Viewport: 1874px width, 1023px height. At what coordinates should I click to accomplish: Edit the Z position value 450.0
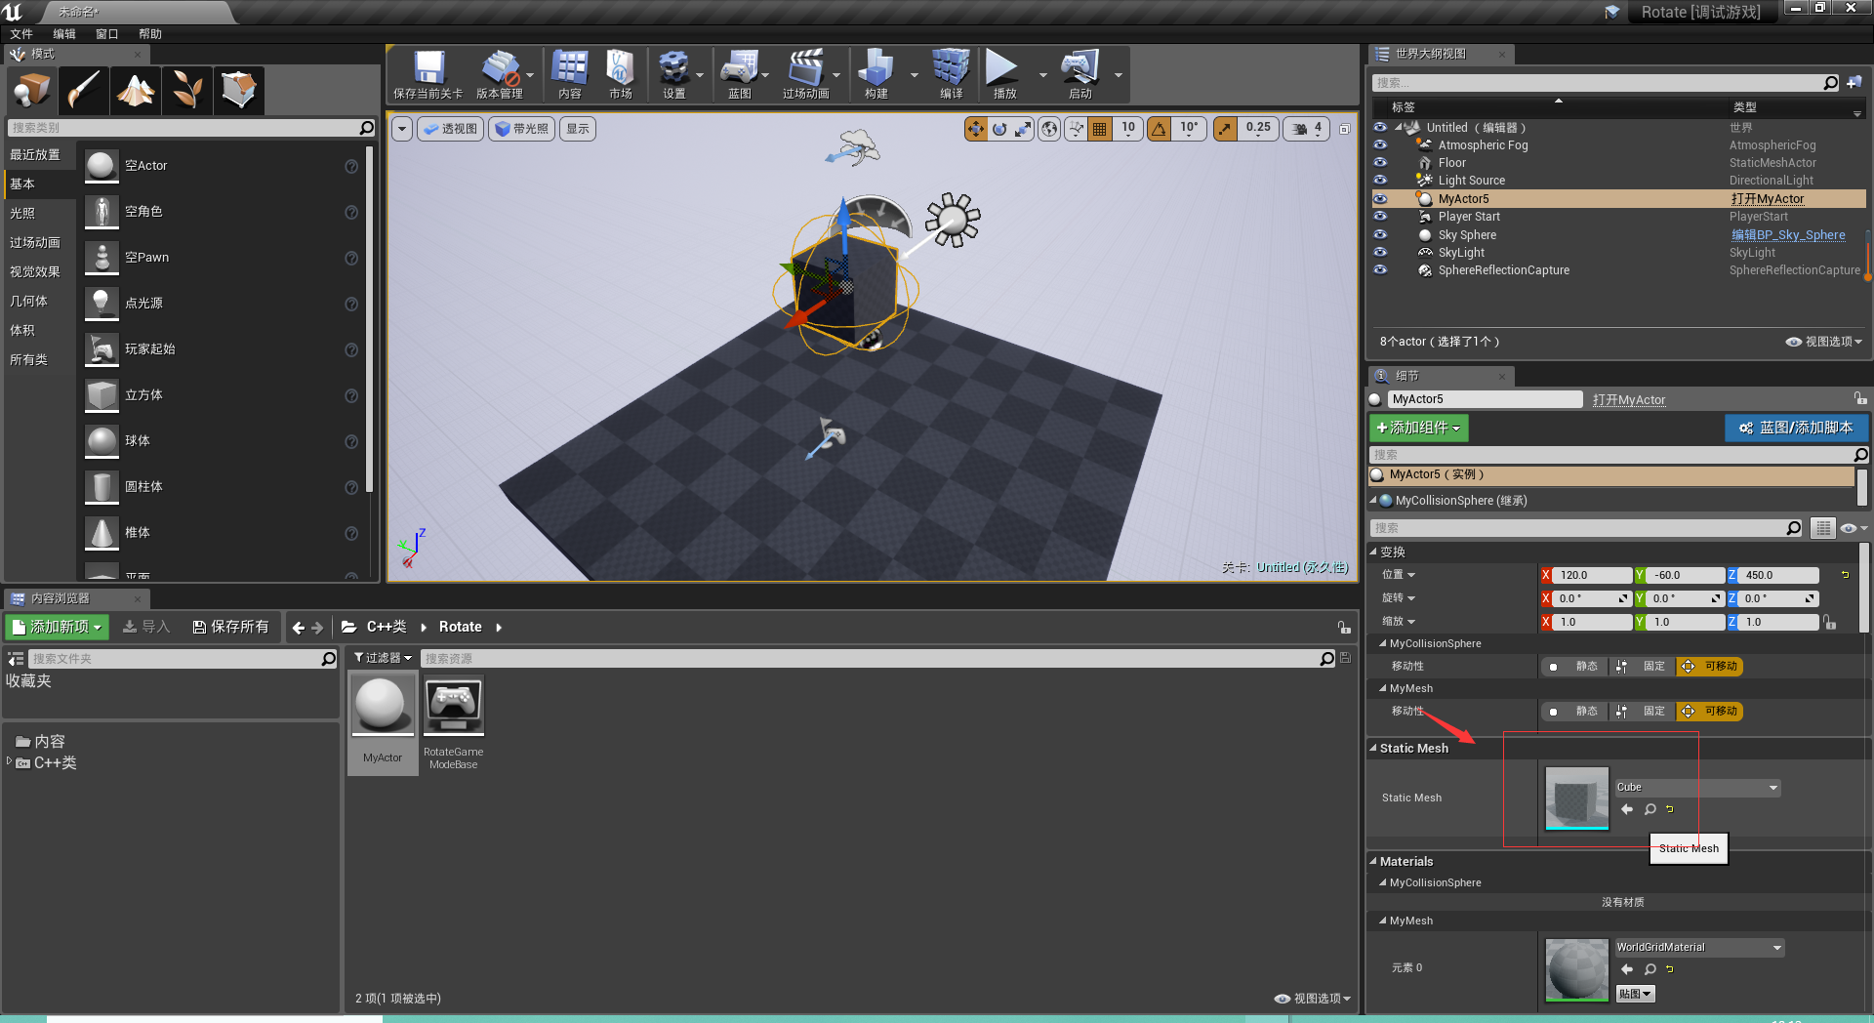pos(1770,575)
